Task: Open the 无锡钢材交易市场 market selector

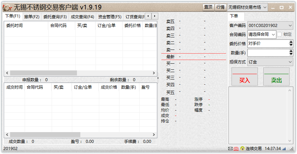Action: [x=248, y=7]
